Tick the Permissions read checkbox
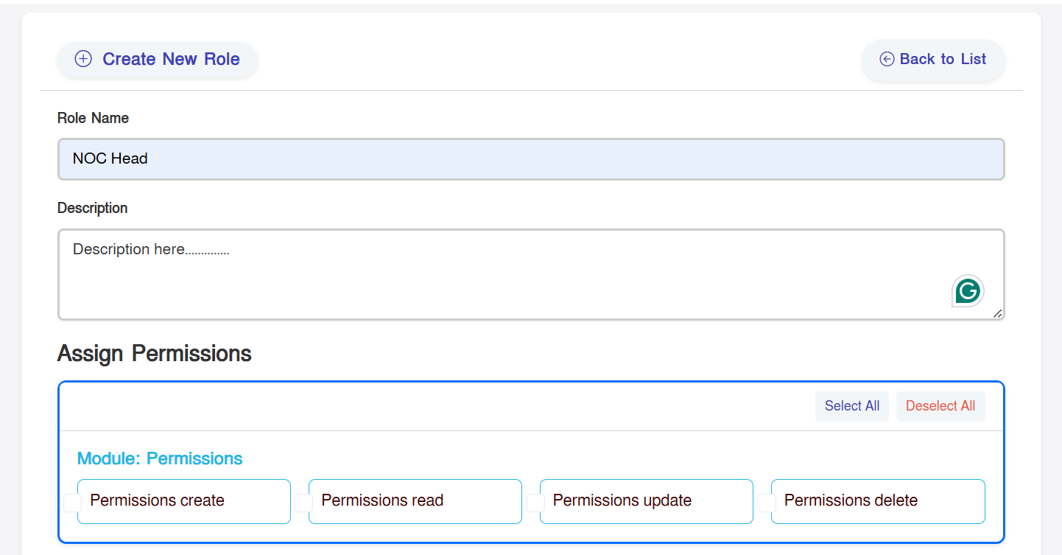1062x555 pixels. tap(303, 503)
